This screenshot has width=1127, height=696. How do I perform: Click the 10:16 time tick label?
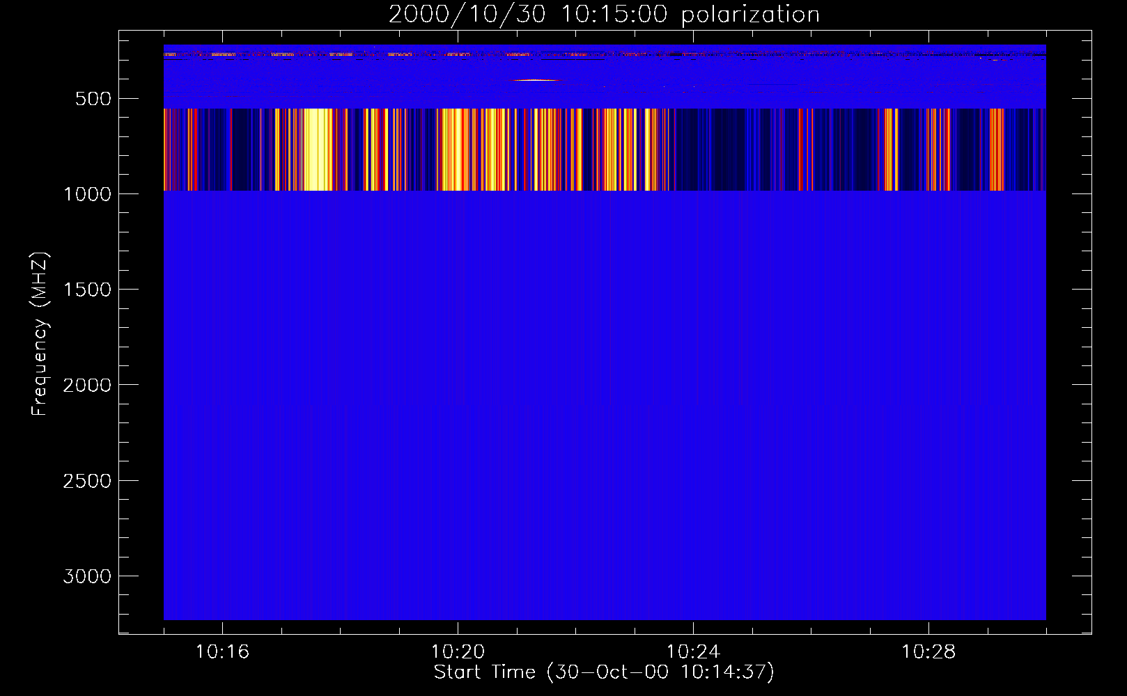[x=222, y=651]
